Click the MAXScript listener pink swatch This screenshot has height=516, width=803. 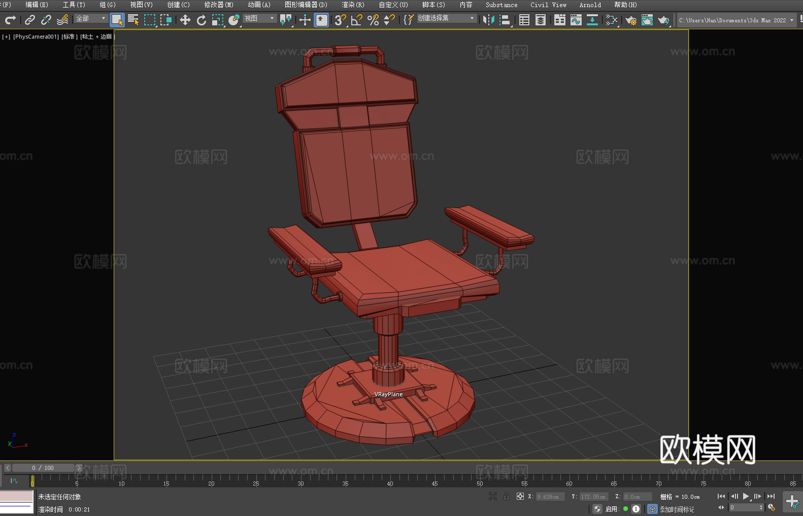(x=17, y=496)
